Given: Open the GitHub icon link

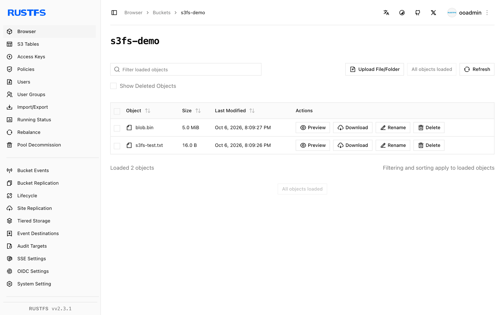Looking at the screenshot, I should [x=418, y=13].
